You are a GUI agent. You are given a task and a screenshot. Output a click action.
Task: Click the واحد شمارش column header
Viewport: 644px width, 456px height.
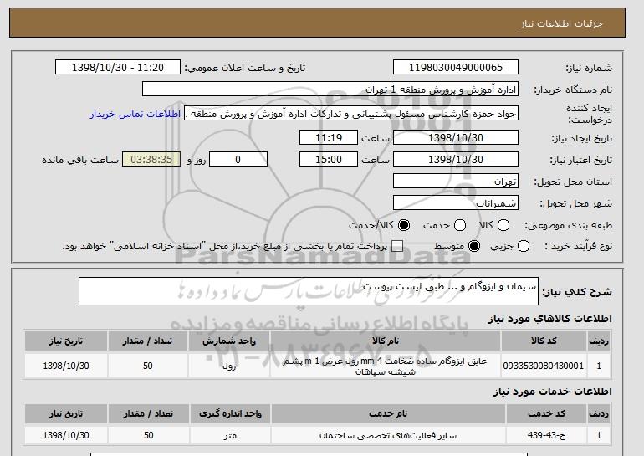point(229,341)
